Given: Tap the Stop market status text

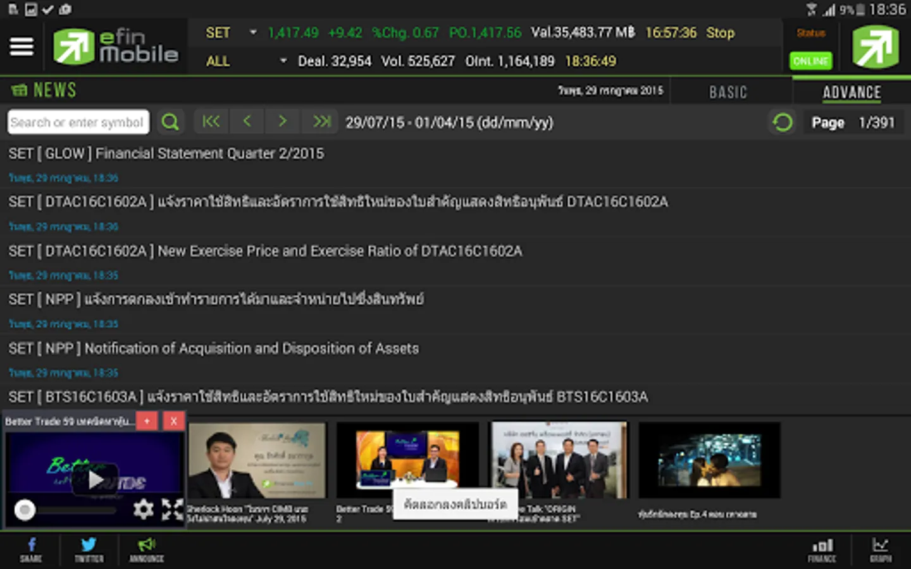Looking at the screenshot, I should point(720,33).
